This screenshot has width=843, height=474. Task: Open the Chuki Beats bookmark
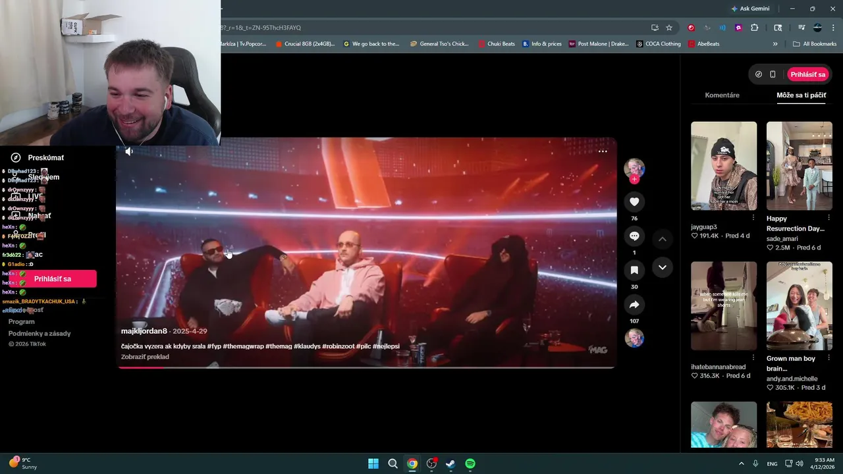pyautogui.click(x=497, y=44)
